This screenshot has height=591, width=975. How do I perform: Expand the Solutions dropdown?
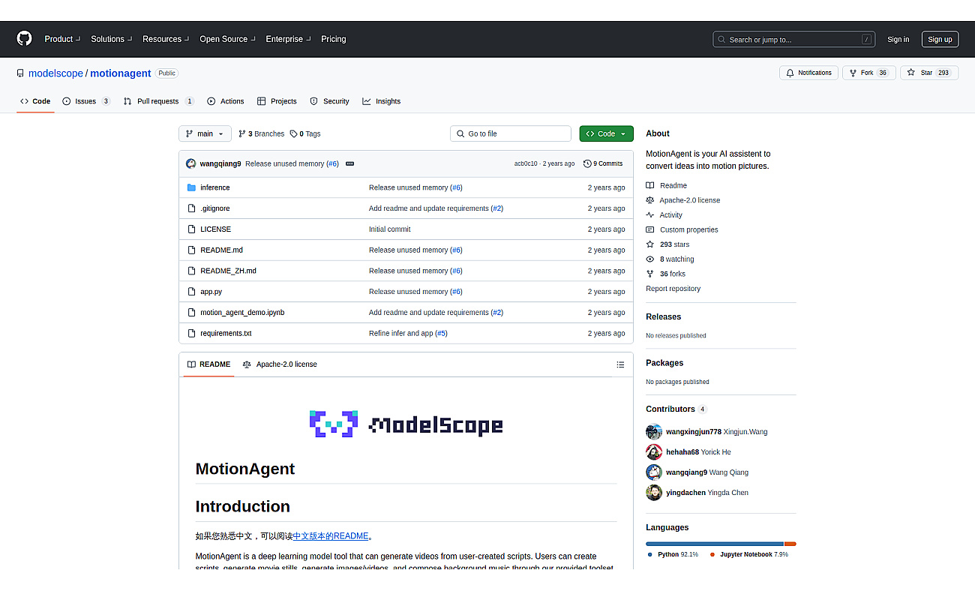click(x=112, y=39)
